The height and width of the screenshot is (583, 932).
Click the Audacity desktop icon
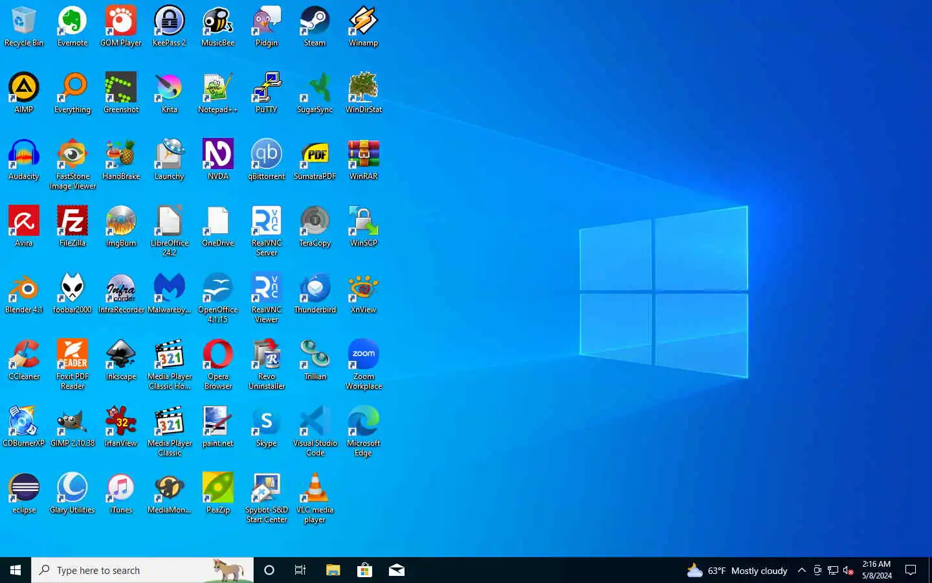tap(24, 160)
